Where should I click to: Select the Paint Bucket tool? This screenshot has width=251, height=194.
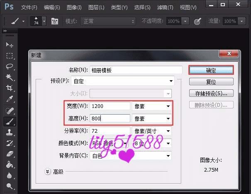coord(10,165)
